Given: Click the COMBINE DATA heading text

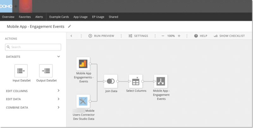Looking at the screenshot, I should (x=17, y=108).
